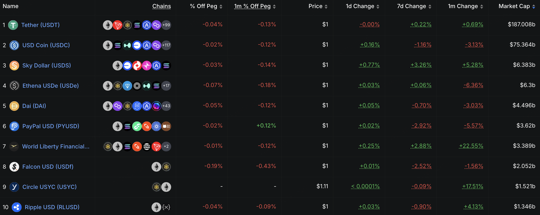Sort table by % Off Peg column
540x215 pixels.
point(206,6)
